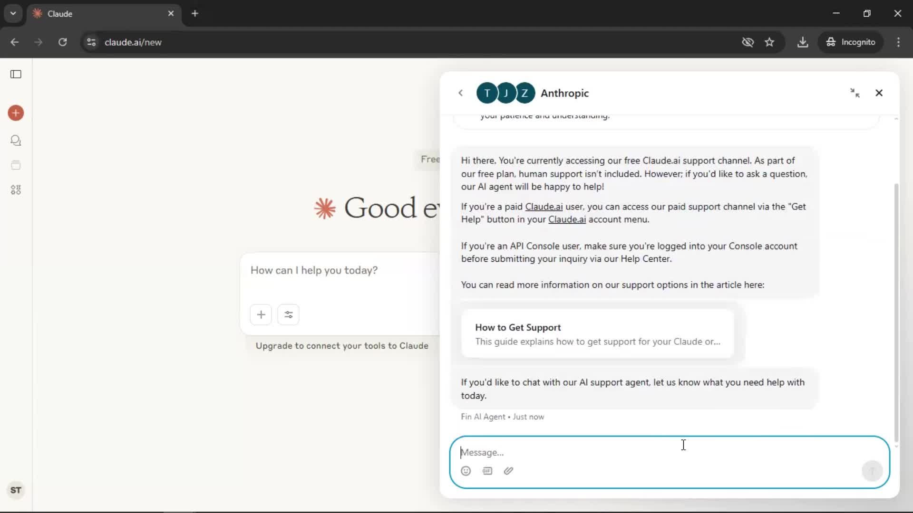Click the send message arrow button

[872, 471]
